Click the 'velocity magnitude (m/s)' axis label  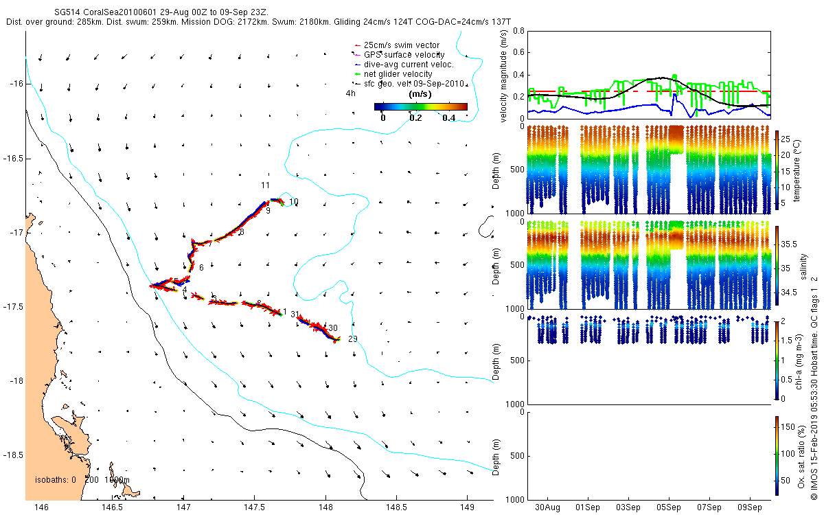(503, 77)
